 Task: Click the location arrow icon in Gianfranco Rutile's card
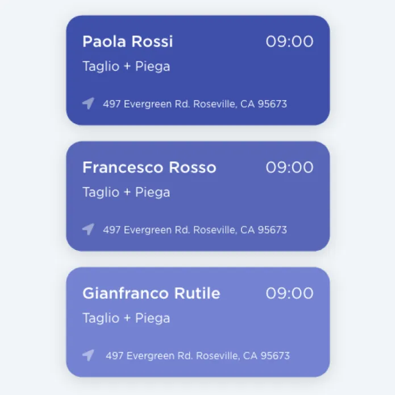pos(88,355)
